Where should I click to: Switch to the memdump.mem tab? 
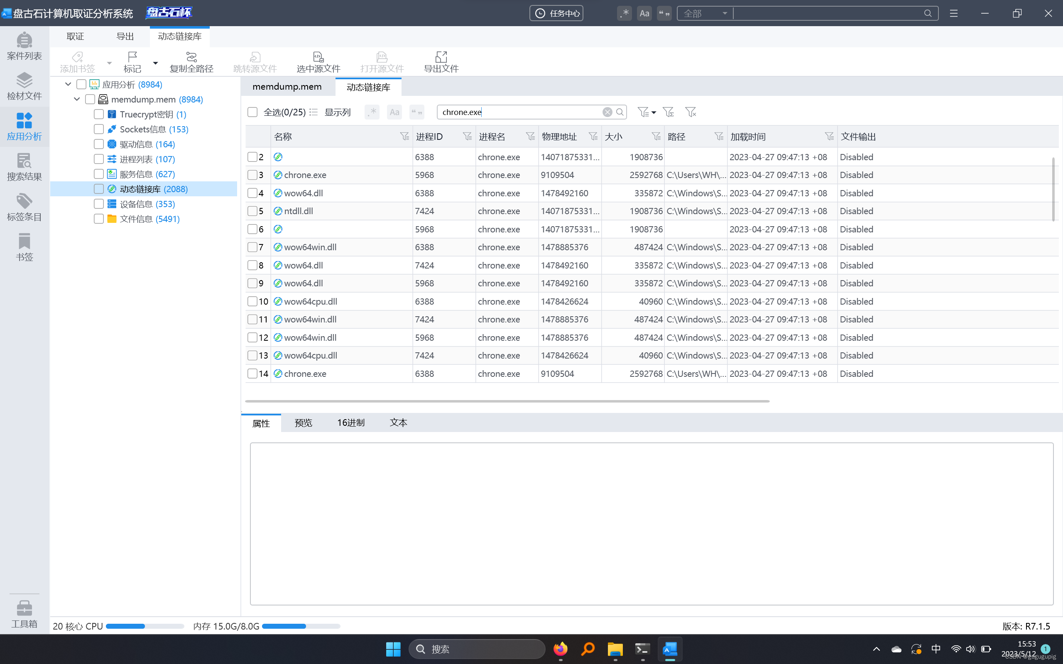(x=287, y=87)
